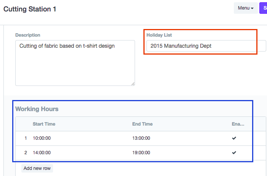Click the Working Hours section heading
The height and width of the screenshot is (176, 267).
(x=37, y=109)
